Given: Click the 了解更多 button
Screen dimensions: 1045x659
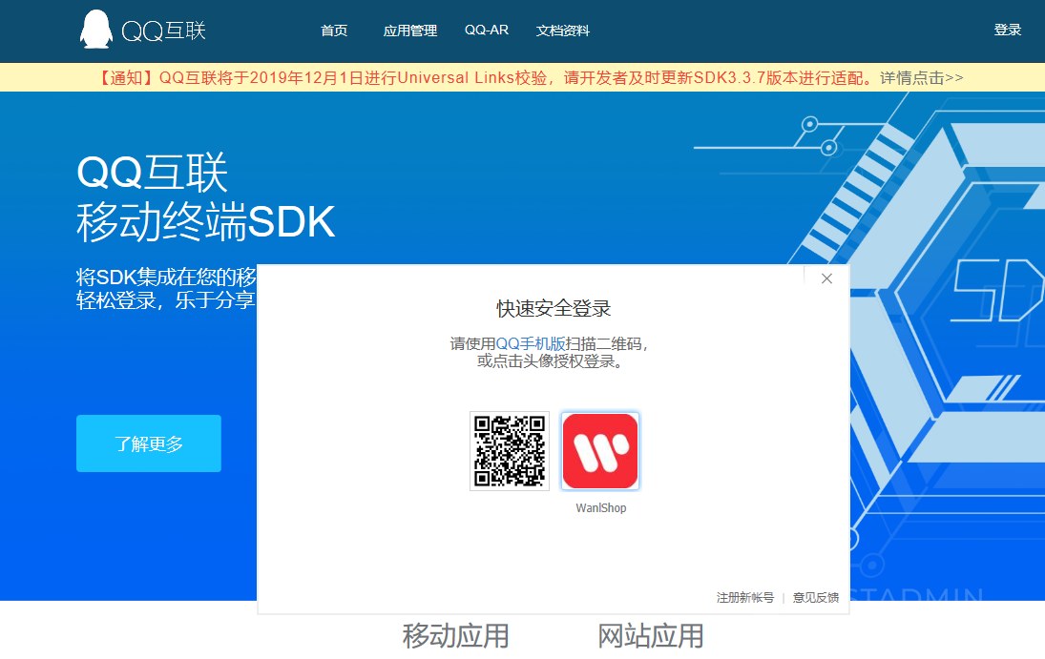Looking at the screenshot, I should (x=149, y=443).
